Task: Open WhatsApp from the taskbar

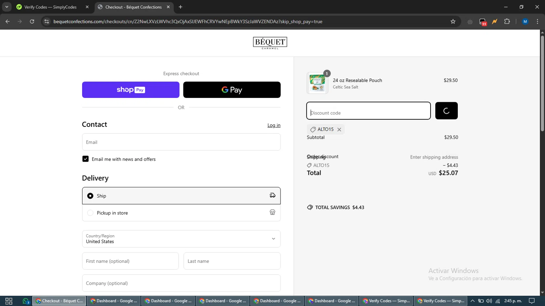Action: click(x=26, y=301)
